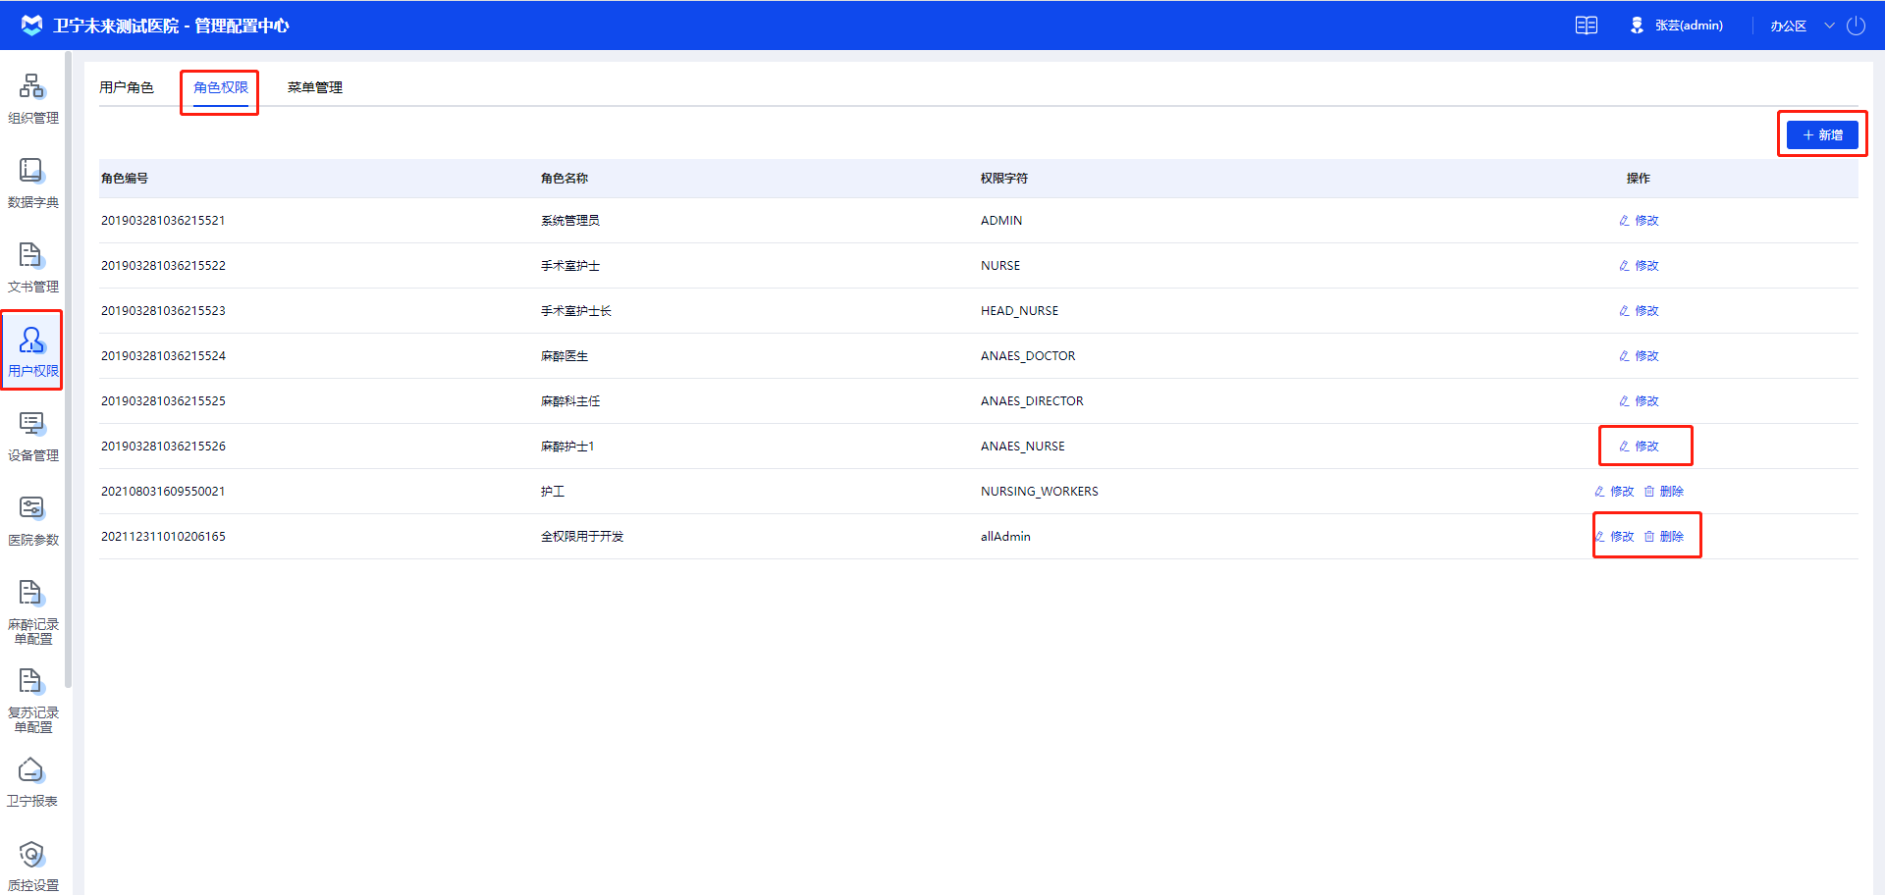Edit the 手术室护士 NURSE role

[x=1639, y=266]
